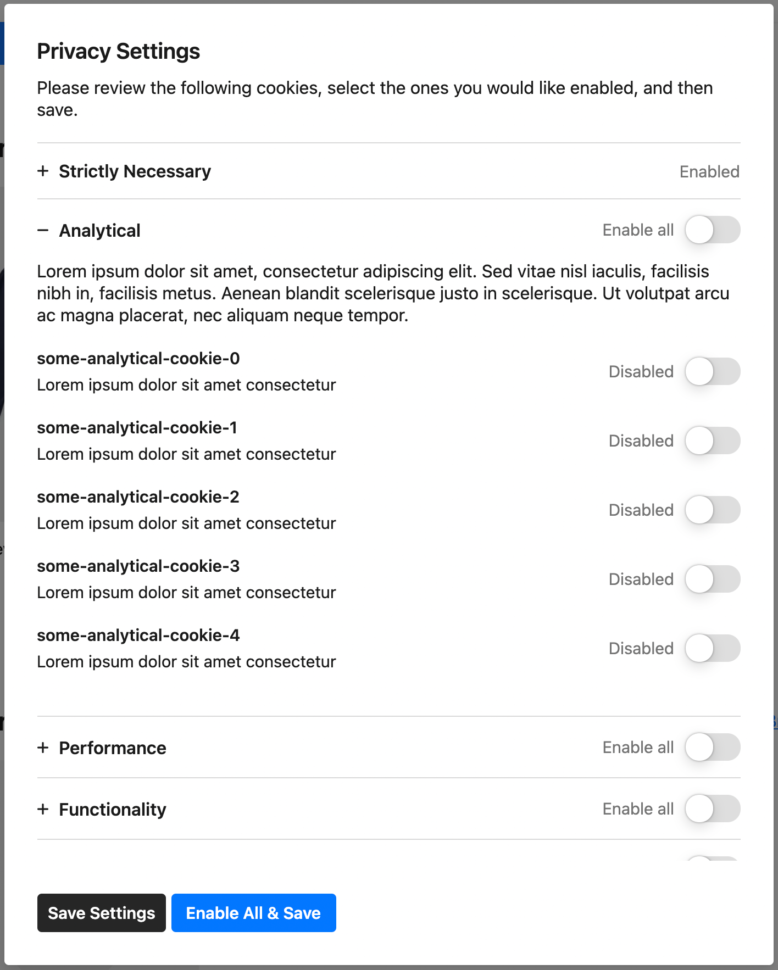This screenshot has width=778, height=970.
Task: Toggle Enable all for Performance cookies
Action: click(x=713, y=747)
